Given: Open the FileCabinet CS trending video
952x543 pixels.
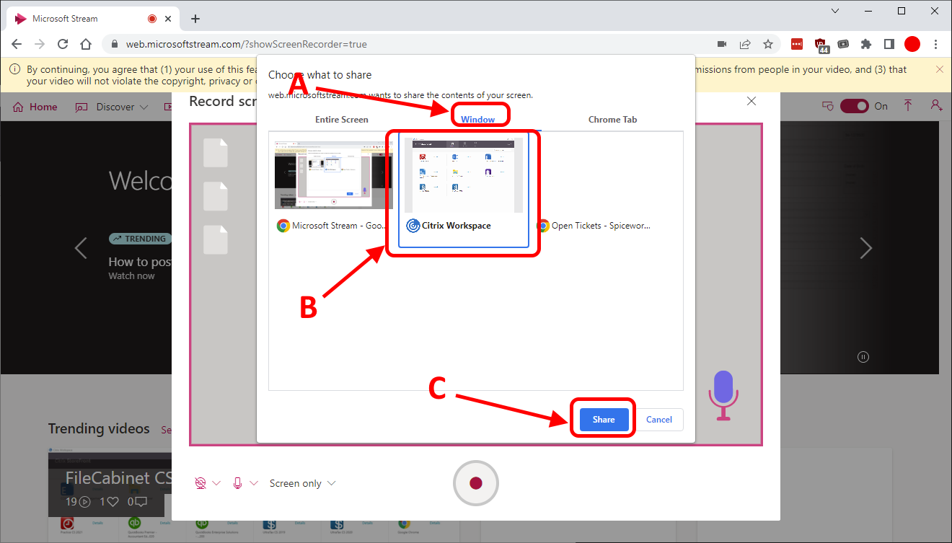Looking at the screenshot, I should [110, 483].
